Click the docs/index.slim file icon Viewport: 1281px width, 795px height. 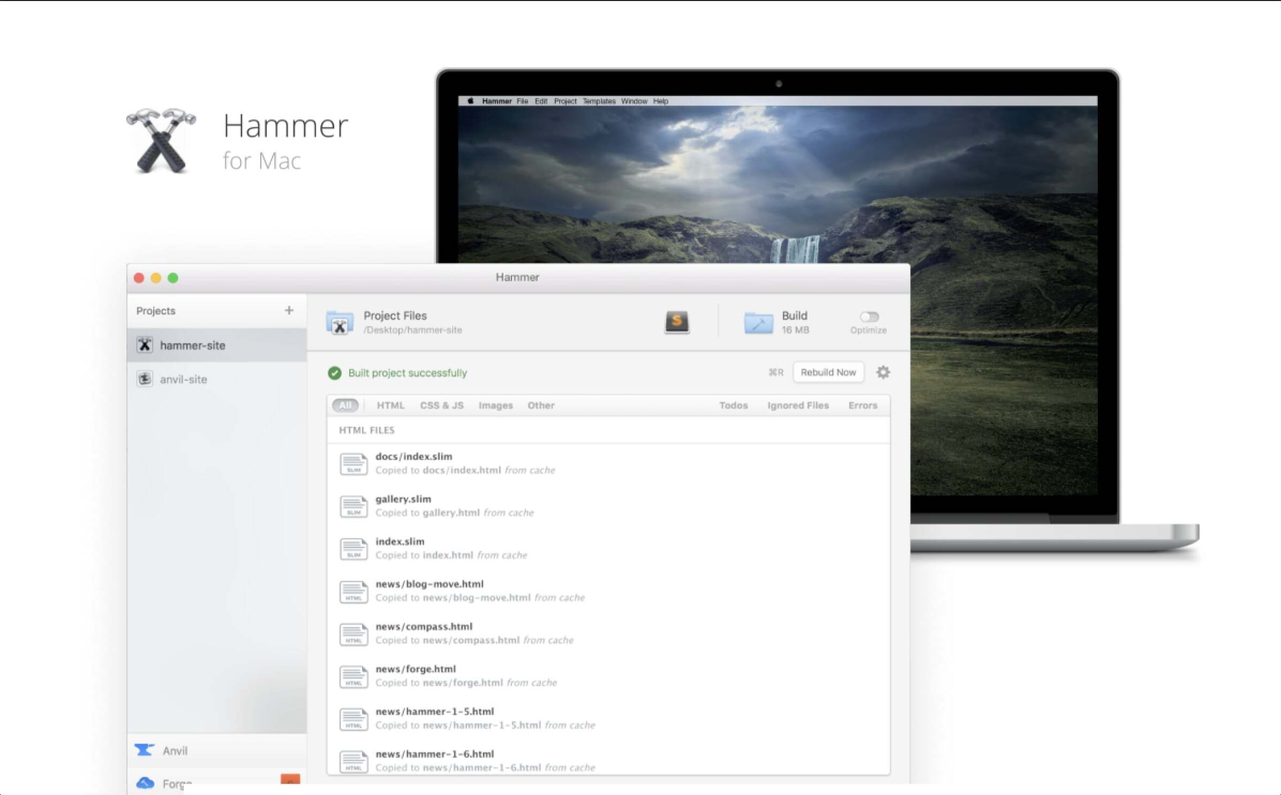tap(353, 464)
